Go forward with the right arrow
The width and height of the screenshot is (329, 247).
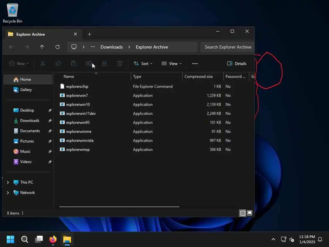coord(27,47)
